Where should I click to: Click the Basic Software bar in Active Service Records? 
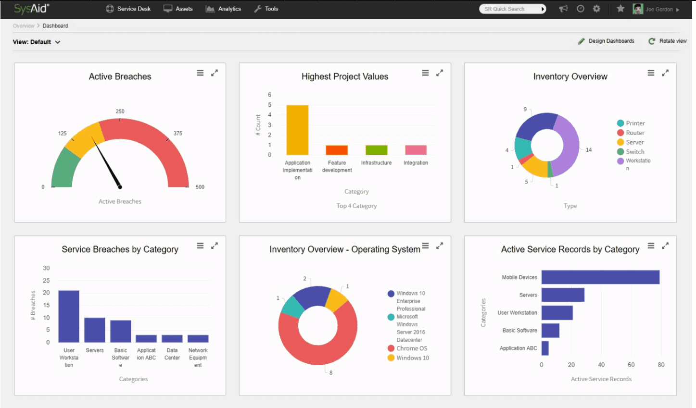tap(550, 331)
